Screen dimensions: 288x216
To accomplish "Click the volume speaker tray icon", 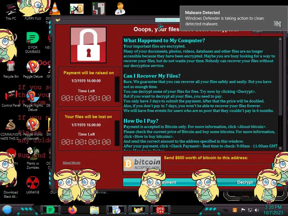I will [x=257, y=210].
